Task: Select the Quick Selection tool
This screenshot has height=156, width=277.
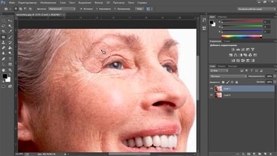Action: click(x=10, y=26)
